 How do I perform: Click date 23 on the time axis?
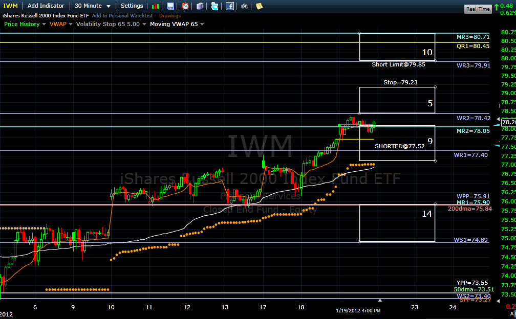(x=415, y=307)
